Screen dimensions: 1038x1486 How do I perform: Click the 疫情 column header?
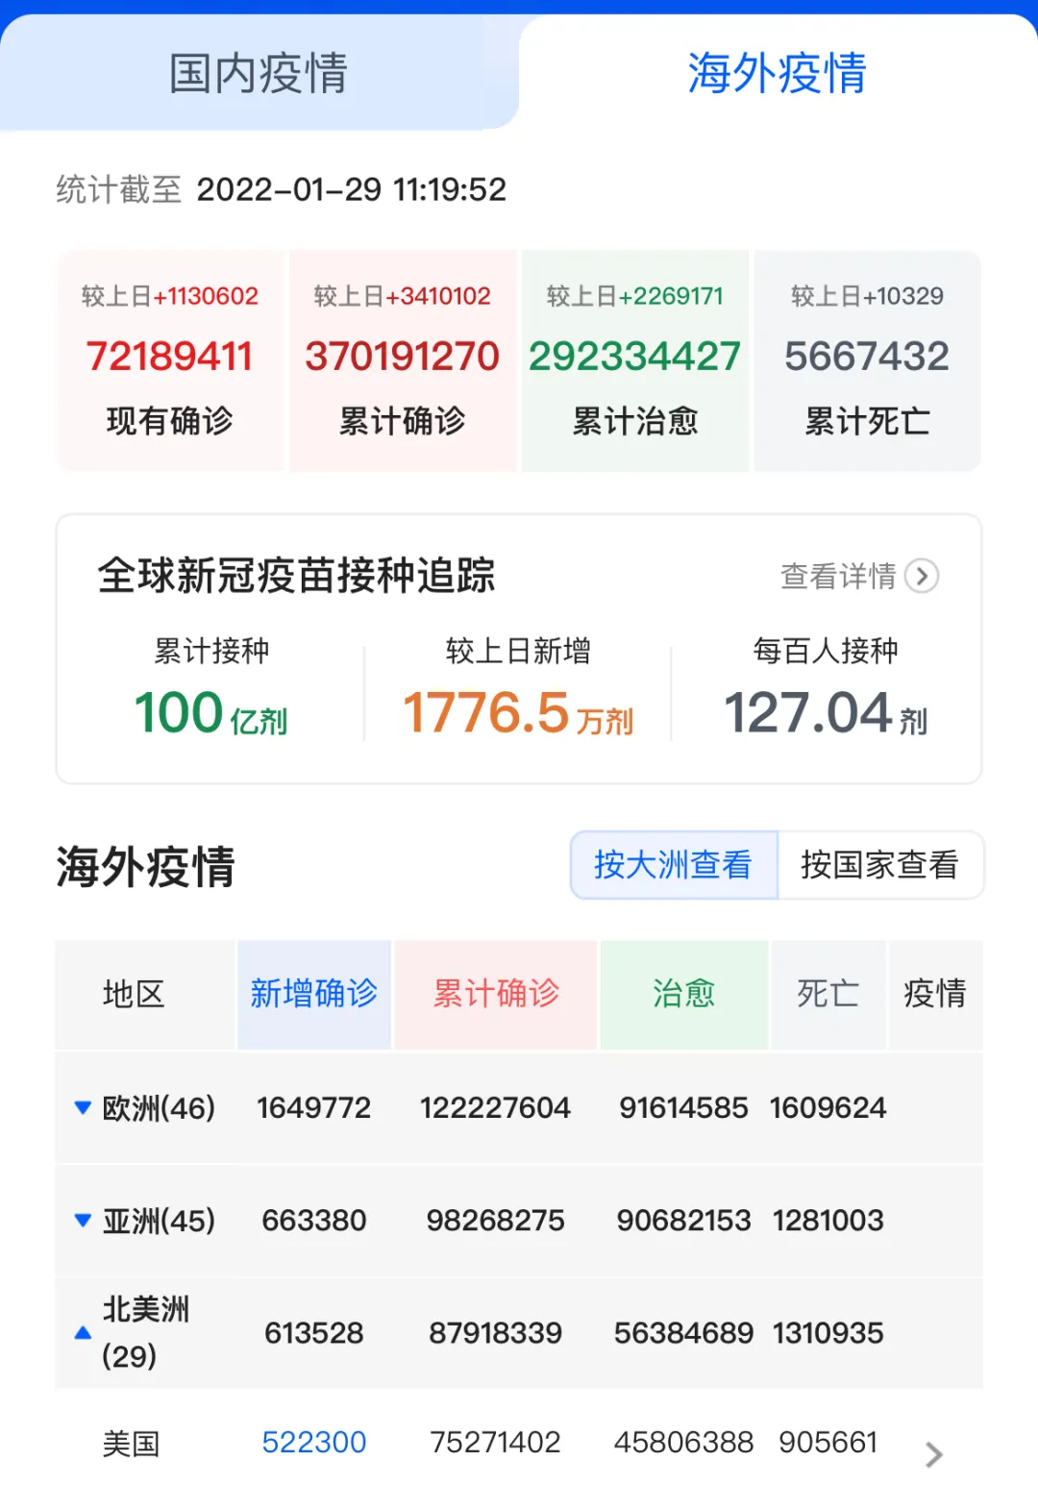click(935, 994)
